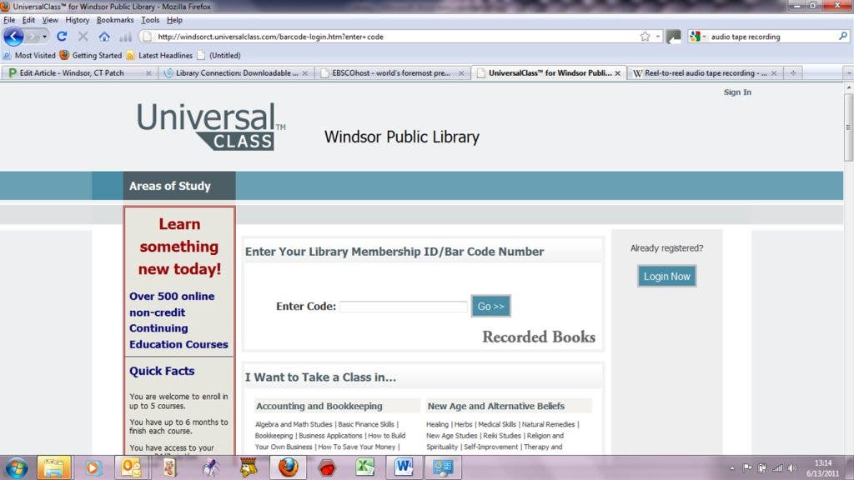
Task: Open the Reiki Studies link
Action: pos(502,435)
